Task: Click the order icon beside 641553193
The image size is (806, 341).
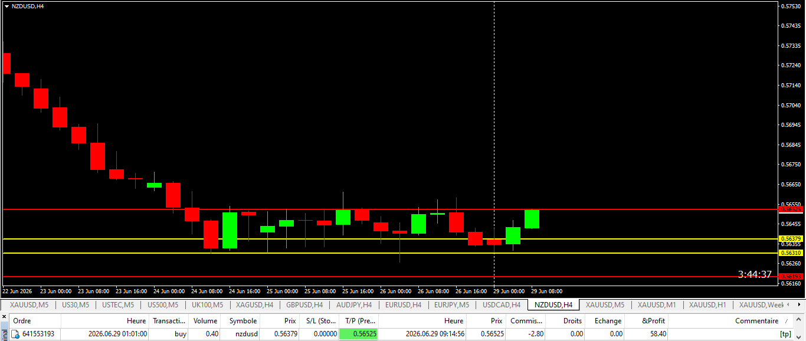Action: click(x=15, y=334)
